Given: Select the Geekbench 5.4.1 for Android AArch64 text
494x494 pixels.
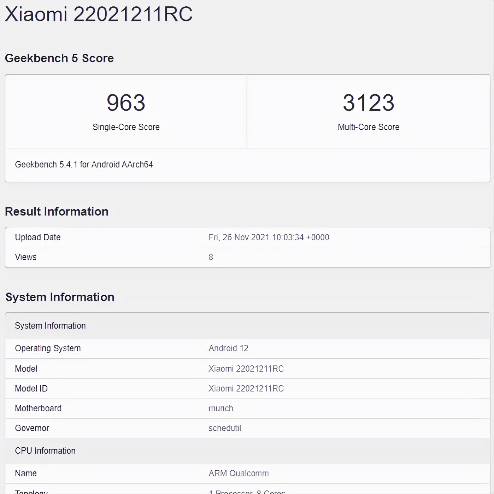Looking at the screenshot, I should pos(84,164).
